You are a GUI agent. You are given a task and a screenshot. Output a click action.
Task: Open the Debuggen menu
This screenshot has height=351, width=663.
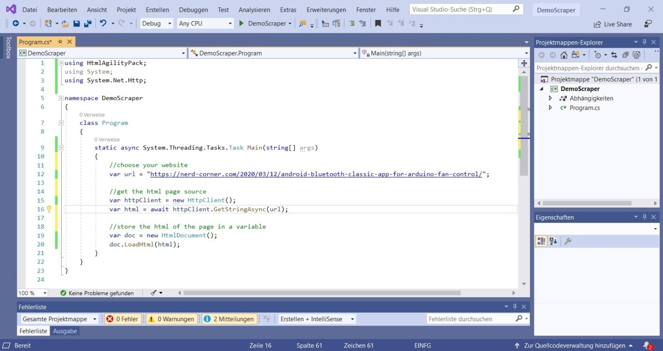(x=193, y=9)
